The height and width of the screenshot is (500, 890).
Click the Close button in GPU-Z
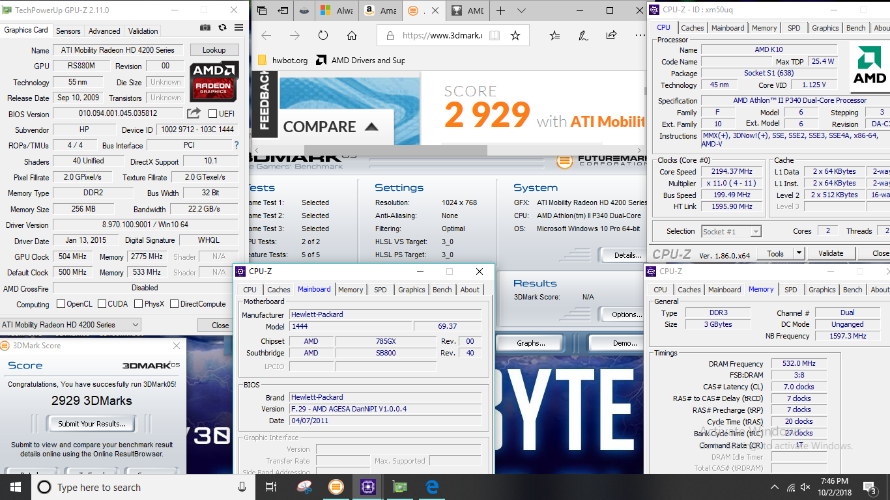tap(220, 325)
